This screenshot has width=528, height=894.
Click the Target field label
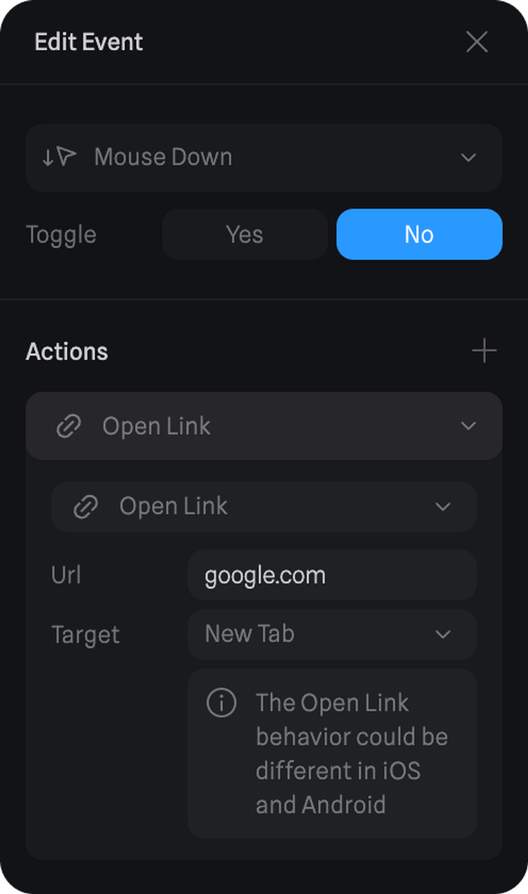point(85,635)
